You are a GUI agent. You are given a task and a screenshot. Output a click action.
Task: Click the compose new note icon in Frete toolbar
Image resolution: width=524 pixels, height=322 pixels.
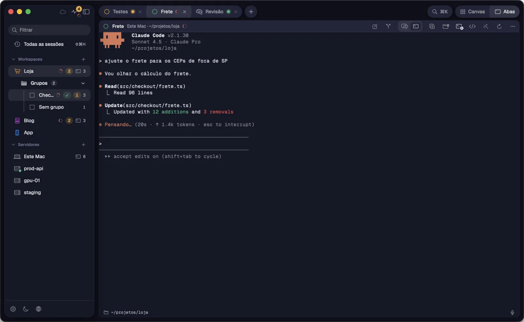[x=375, y=27]
